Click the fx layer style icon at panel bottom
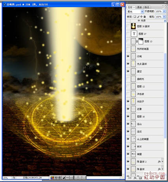Viewport: 168px width, 182px height. pos(135,178)
